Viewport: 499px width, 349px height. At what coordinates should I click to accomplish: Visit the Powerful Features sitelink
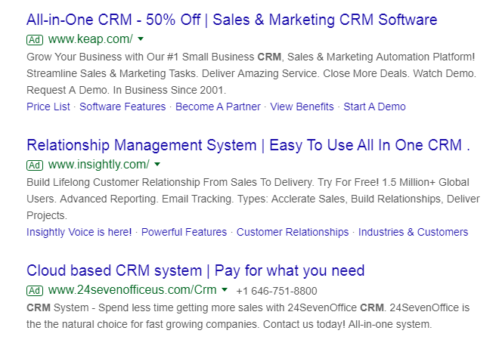[x=184, y=232]
